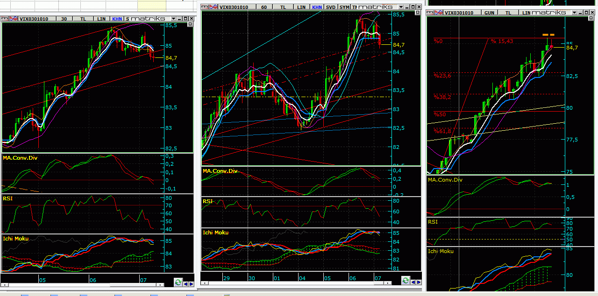598x296 pixels.
Task: Click the VIX0301010 symbol field in the 60-minute window
Action: [234, 7]
